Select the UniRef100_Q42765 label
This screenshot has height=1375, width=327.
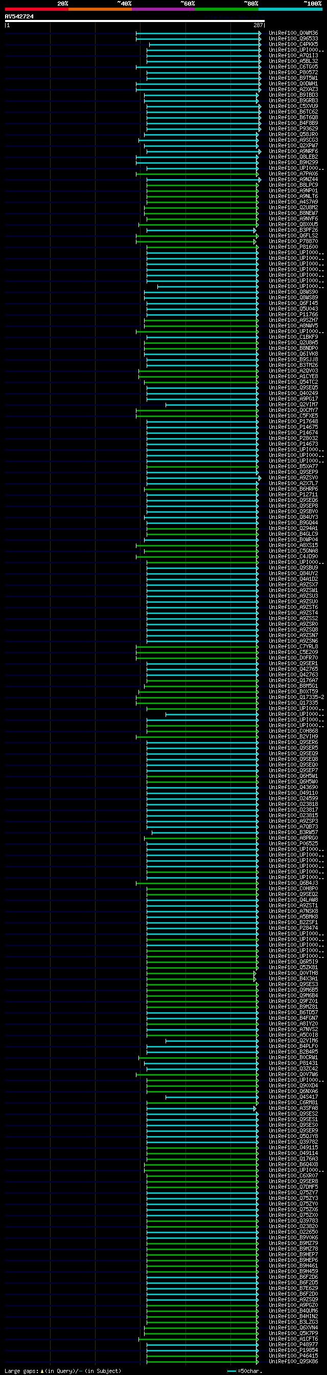pyautogui.click(x=293, y=669)
